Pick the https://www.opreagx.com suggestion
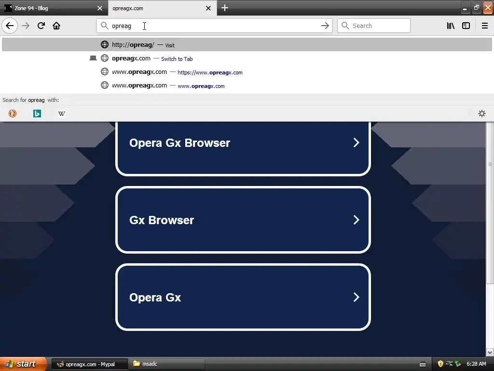This screenshot has width=494, height=371. [247, 72]
